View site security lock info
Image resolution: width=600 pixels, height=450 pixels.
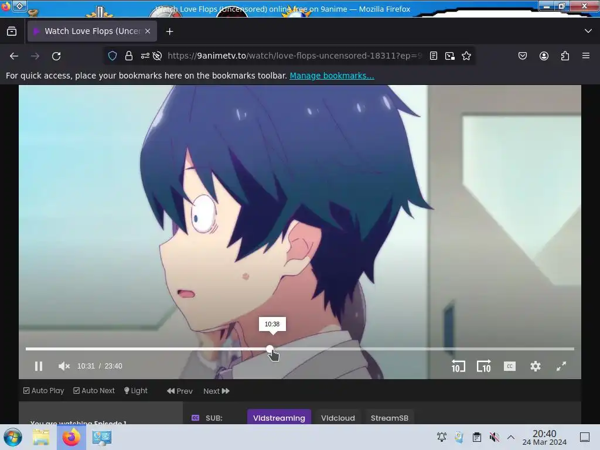coord(129,56)
